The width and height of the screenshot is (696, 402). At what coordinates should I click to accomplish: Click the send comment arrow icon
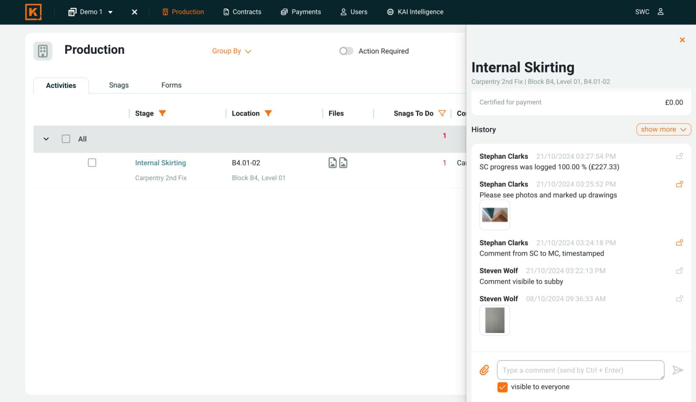pyautogui.click(x=677, y=370)
